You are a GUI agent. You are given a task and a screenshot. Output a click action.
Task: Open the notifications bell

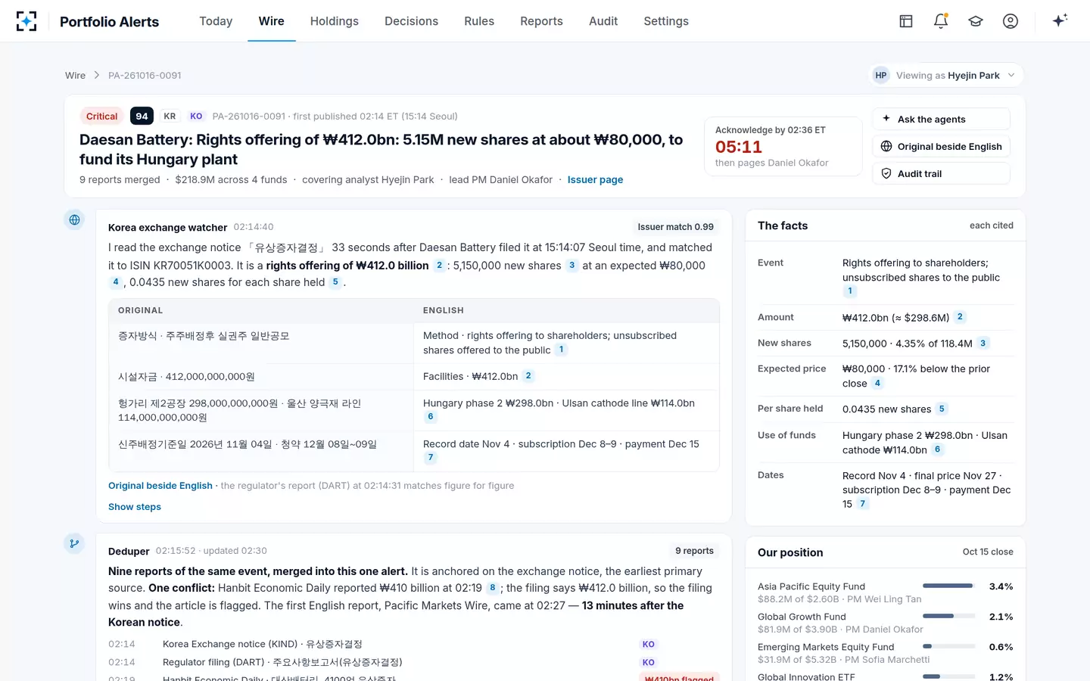click(x=941, y=21)
